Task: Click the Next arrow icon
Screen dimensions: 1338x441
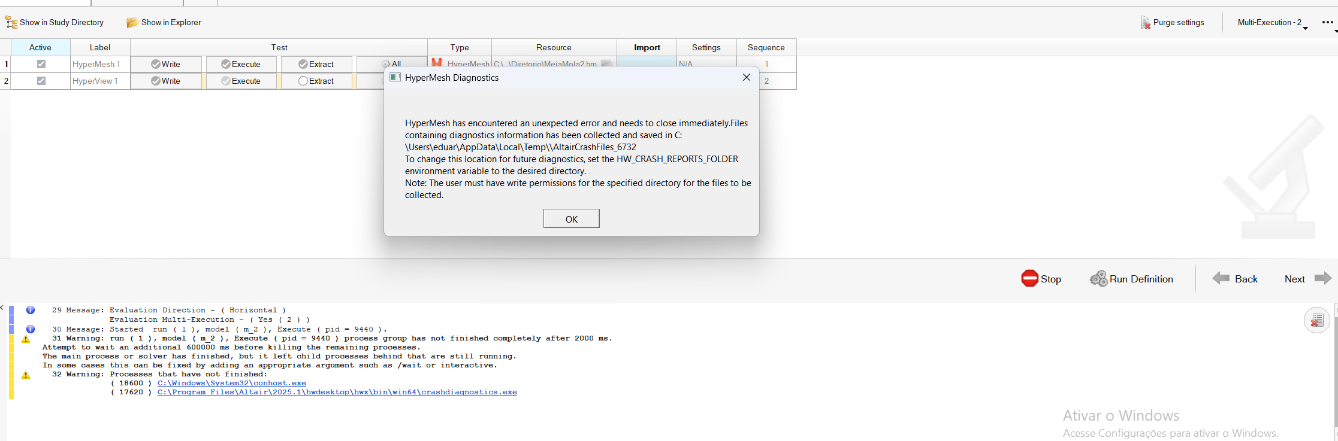Action: [1322, 278]
